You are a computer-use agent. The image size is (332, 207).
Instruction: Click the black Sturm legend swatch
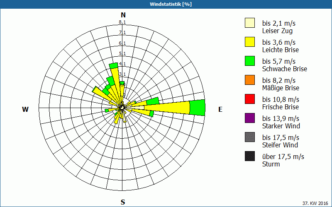(x=250, y=156)
